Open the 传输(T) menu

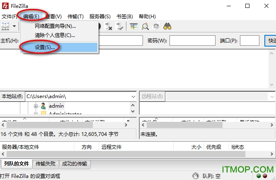pyautogui.click(x=75, y=17)
